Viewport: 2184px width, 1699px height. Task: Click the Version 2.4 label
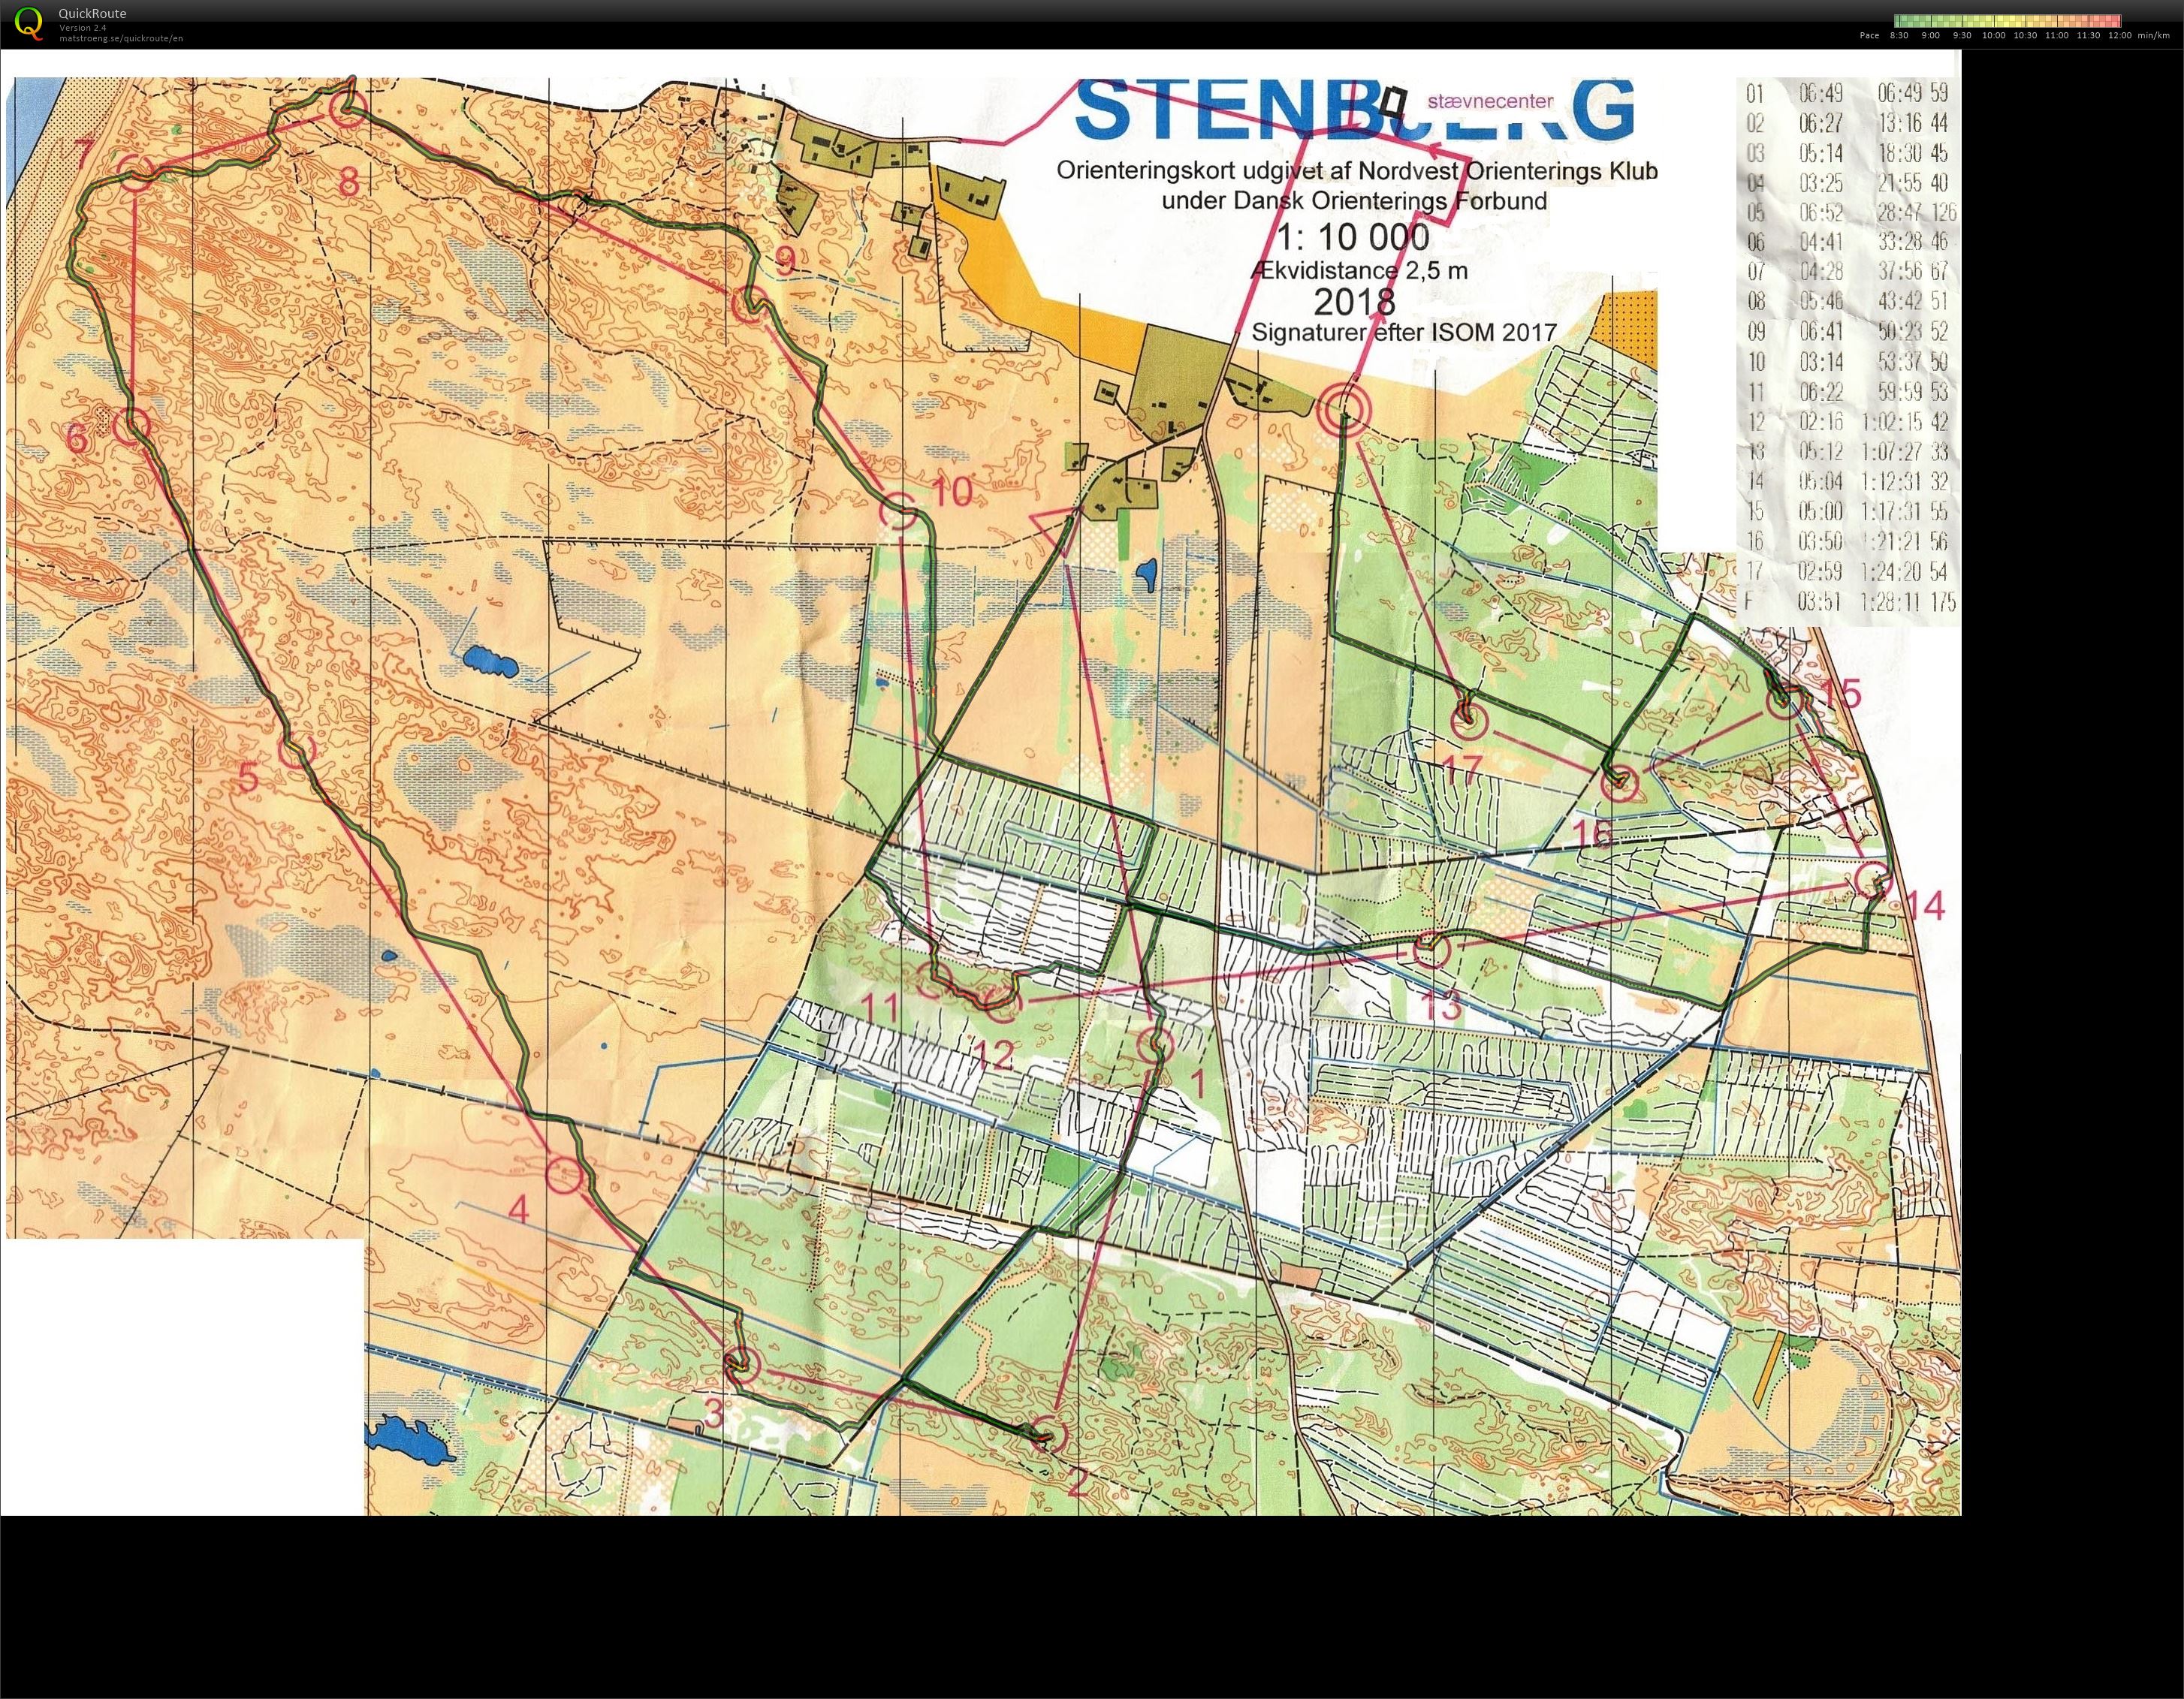[x=82, y=28]
